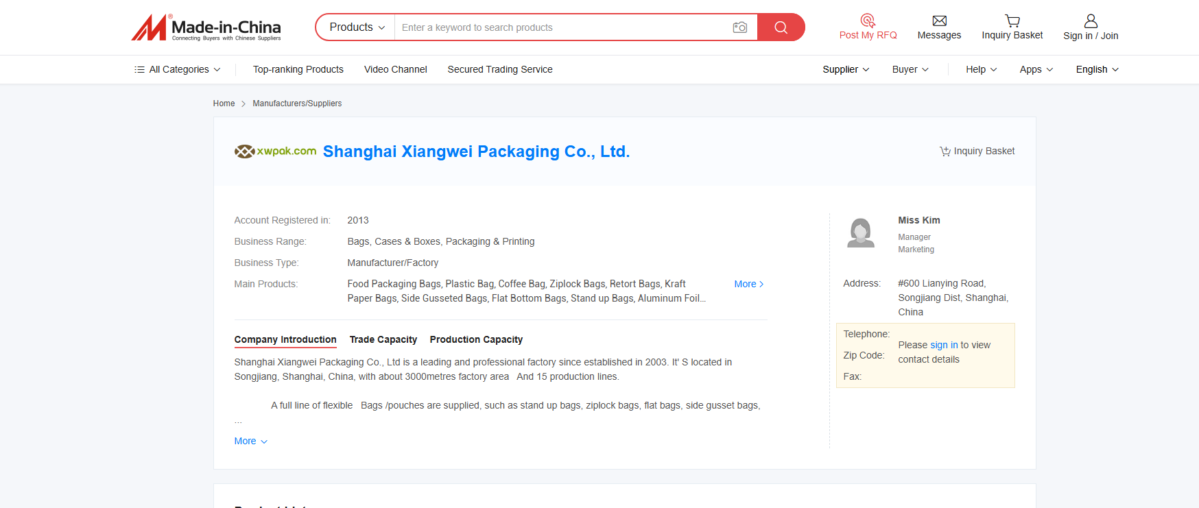Click Top-ranking Products menu item

298,70
